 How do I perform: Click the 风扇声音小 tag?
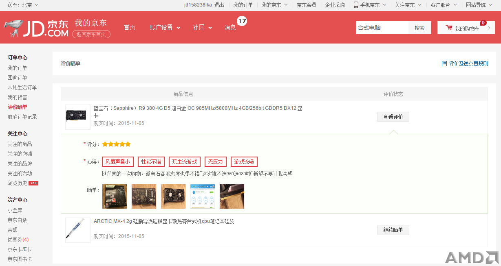click(x=117, y=161)
